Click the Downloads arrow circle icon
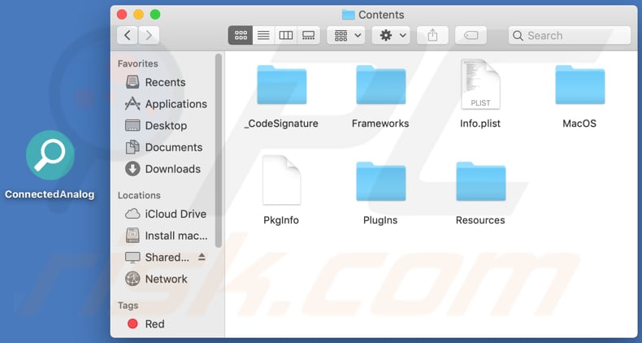This screenshot has height=343, width=642. [x=132, y=169]
